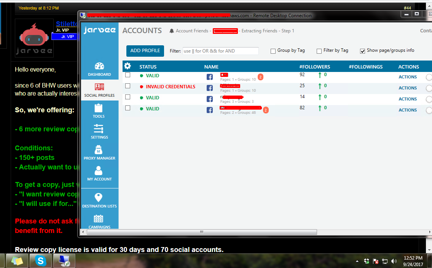Click the gear icon in table header

(x=127, y=66)
